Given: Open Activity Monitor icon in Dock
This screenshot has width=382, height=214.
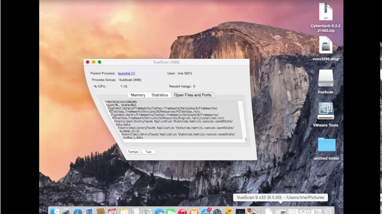Looking at the screenshot, I should (240, 212).
